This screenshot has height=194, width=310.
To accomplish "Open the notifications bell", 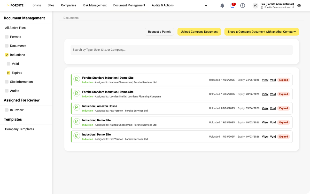I will point(222,5).
